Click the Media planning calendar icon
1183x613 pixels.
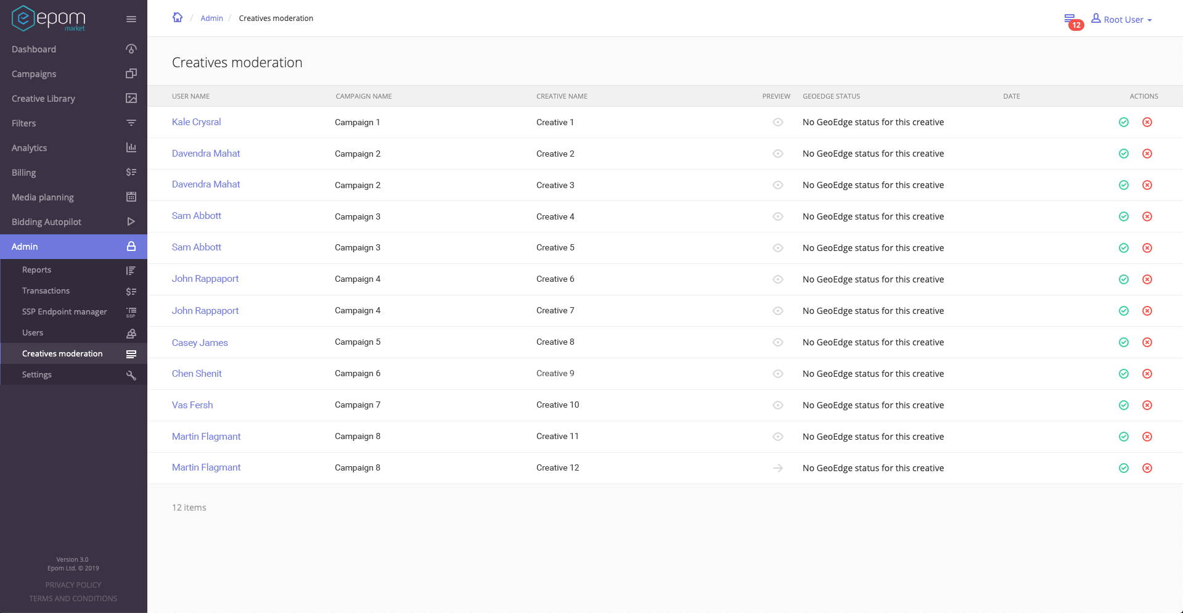point(131,197)
